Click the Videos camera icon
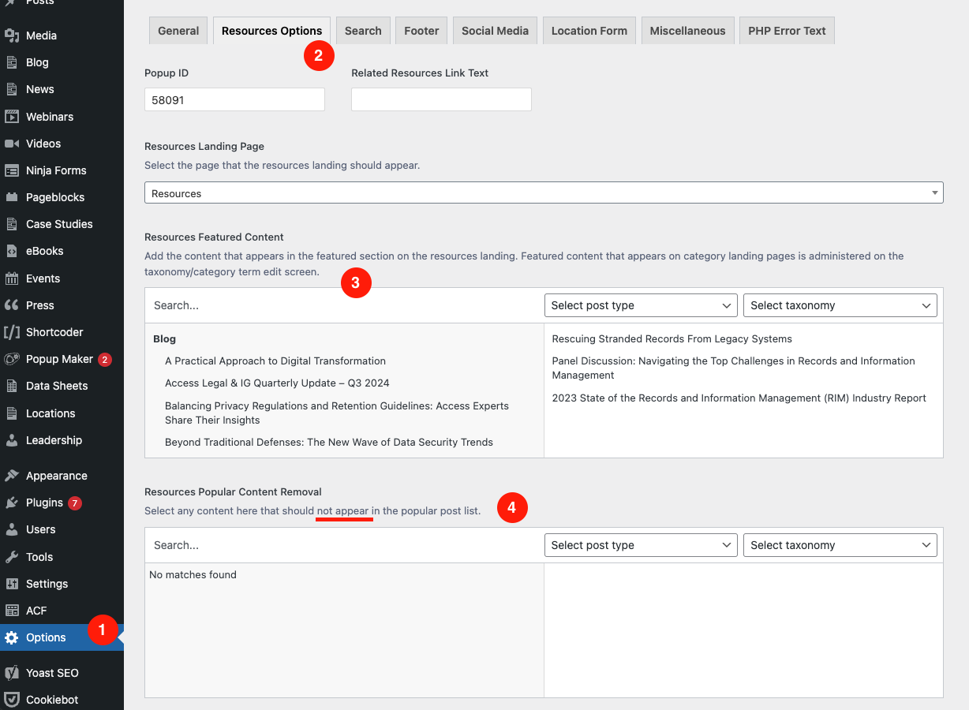This screenshot has height=710, width=969. point(12,144)
